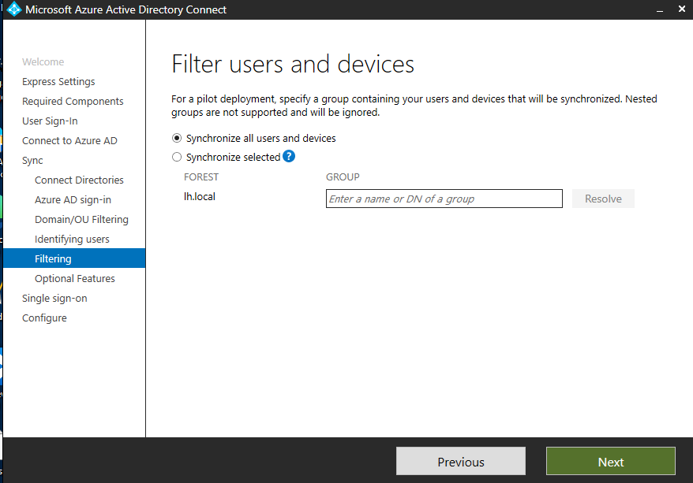Screen dimensions: 693x483
Task: Select the Sync section
Action: click(32, 161)
